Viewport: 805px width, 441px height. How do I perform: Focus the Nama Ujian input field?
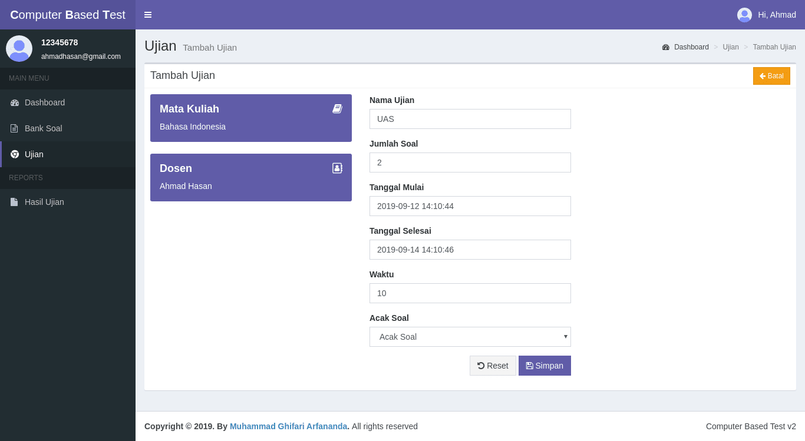[x=470, y=119]
